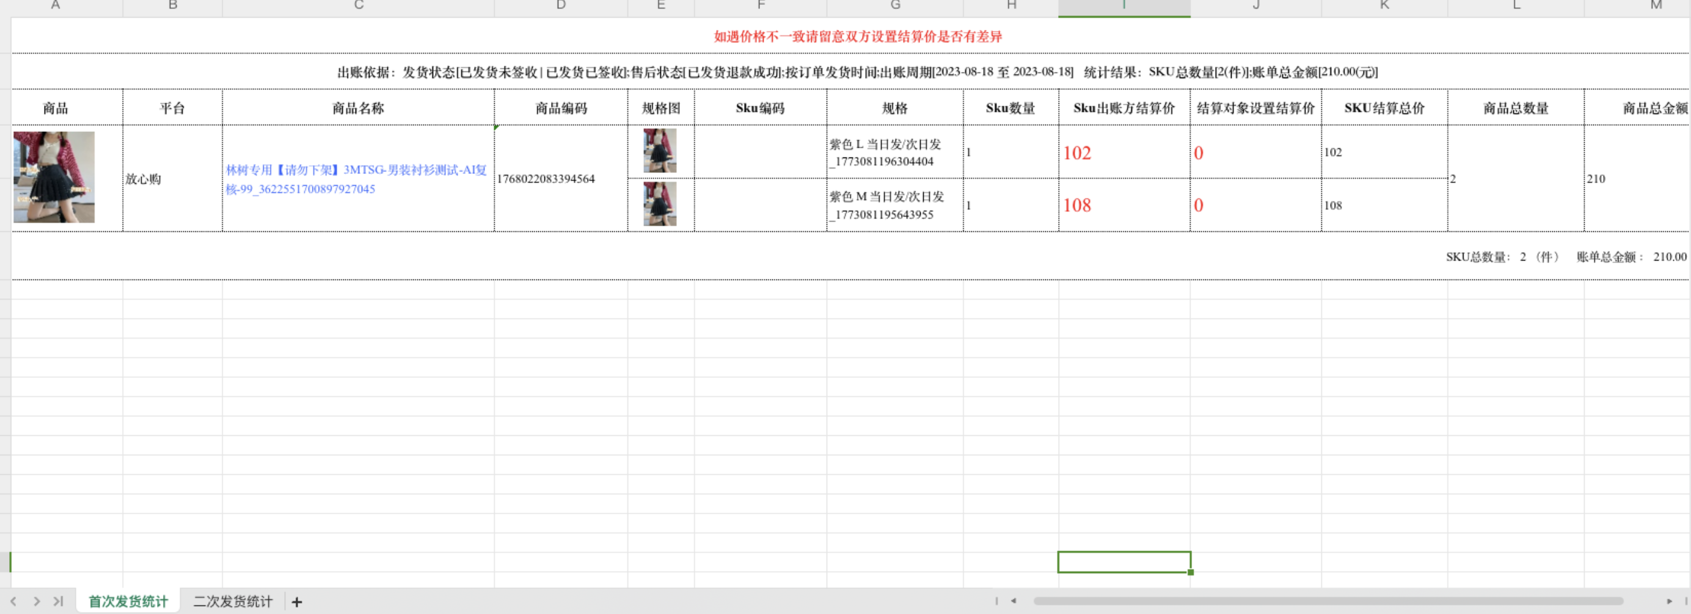Click the 放心购 platform cell
Image resolution: width=1691 pixels, height=614 pixels.
point(173,178)
